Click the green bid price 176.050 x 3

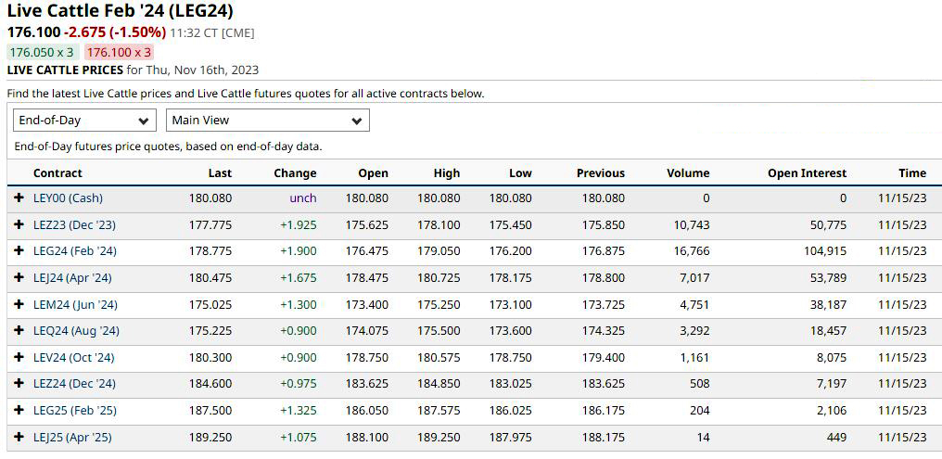[43, 53]
